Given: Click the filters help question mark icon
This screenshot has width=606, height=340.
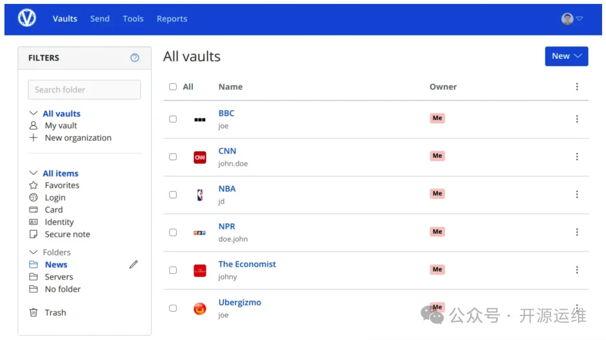Looking at the screenshot, I should (135, 58).
